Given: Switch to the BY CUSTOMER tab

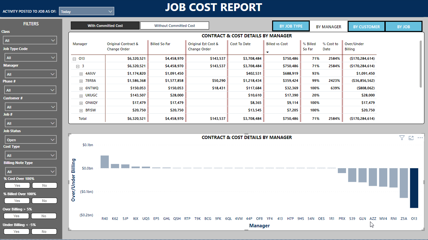Looking at the screenshot, I should 366,27.
